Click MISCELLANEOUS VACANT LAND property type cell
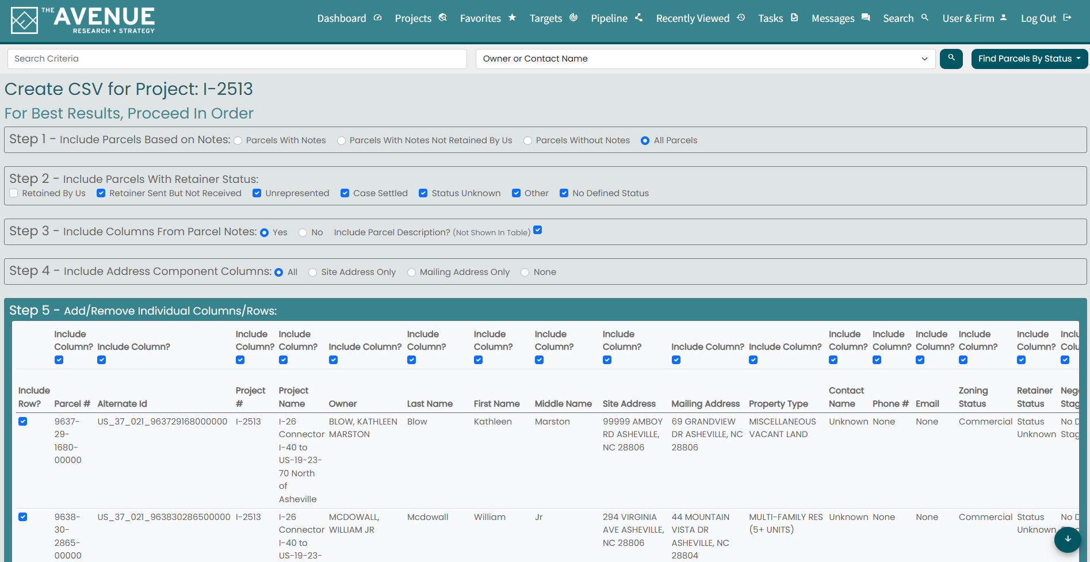This screenshot has width=1090, height=562. [x=782, y=428]
